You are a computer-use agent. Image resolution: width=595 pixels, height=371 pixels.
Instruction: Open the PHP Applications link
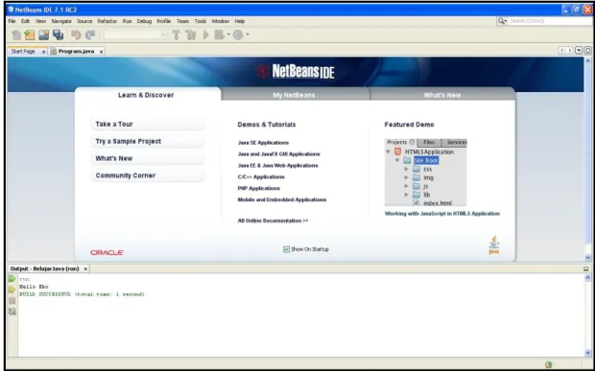pos(259,188)
